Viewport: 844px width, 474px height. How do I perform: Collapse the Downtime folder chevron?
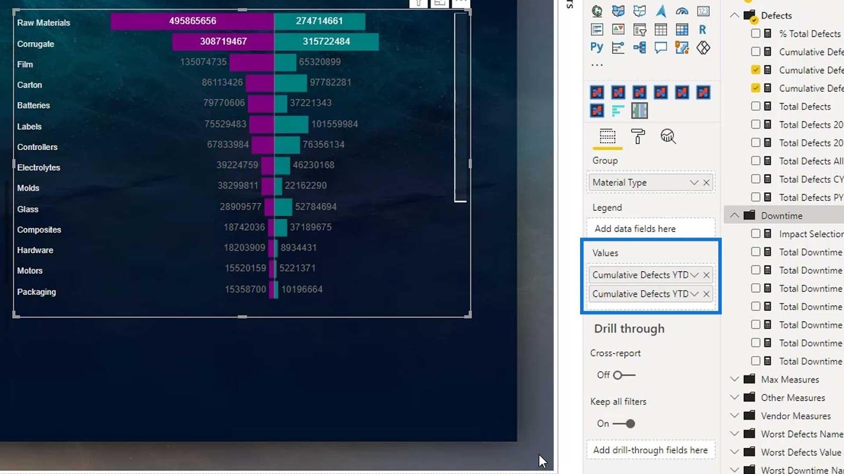pyautogui.click(x=734, y=215)
